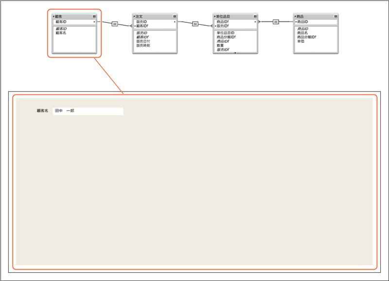The height and width of the screenshot is (281, 389).
Task: Click the arrow icon on the 商品 table header
Action: tap(295, 17)
